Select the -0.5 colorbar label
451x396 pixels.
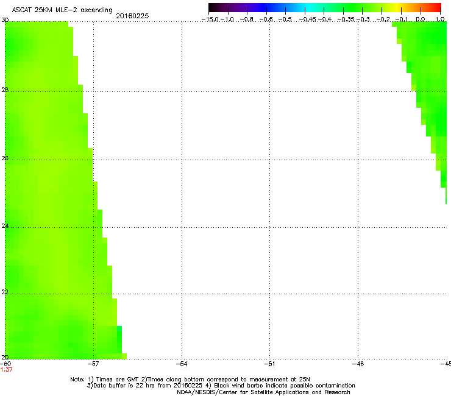click(285, 19)
